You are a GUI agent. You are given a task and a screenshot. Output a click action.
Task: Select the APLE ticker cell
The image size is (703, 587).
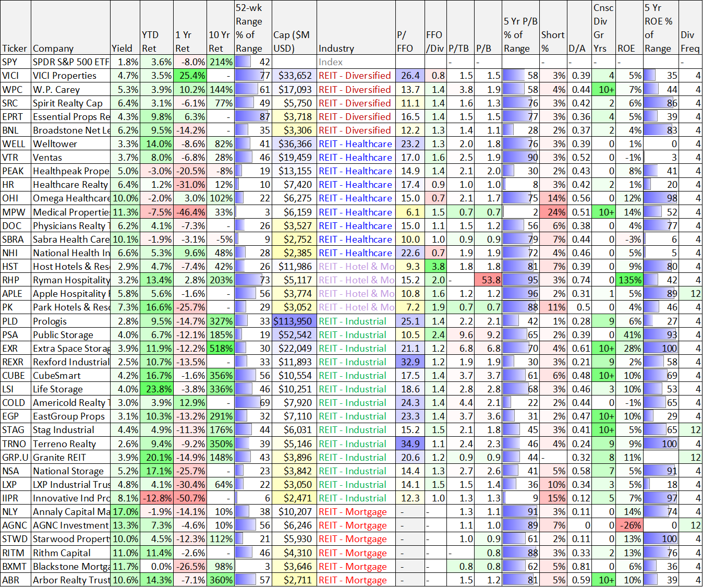pos(16,293)
